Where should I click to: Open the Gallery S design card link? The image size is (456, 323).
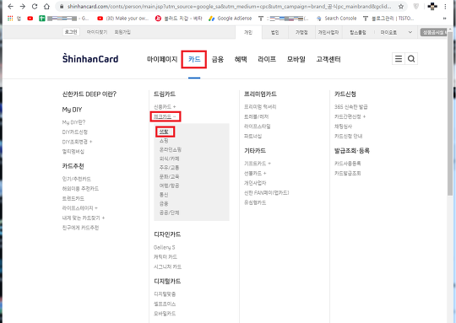165,247
